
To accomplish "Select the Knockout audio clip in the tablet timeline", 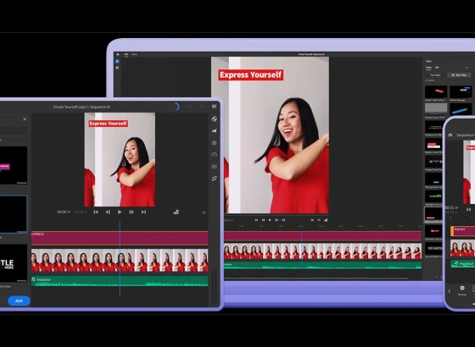I will coord(120,281).
